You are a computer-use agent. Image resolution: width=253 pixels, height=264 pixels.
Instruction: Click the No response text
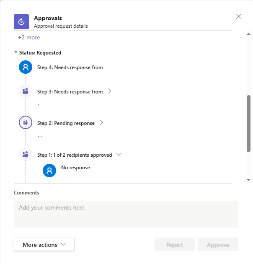click(76, 168)
